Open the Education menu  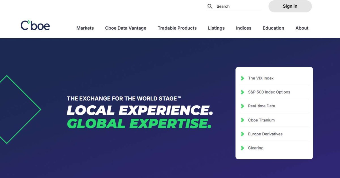click(273, 28)
